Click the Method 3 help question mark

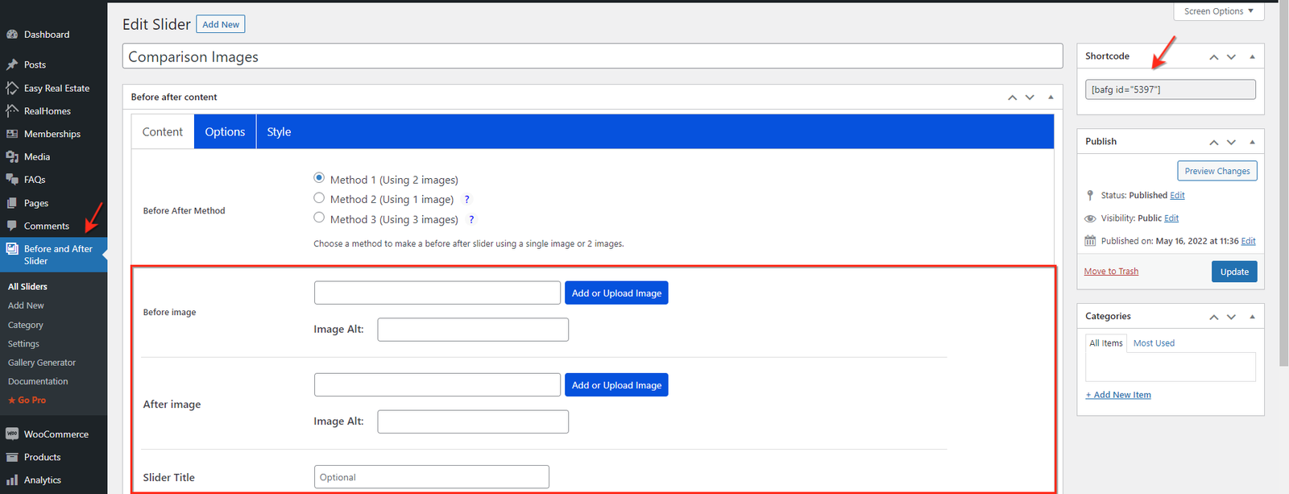471,219
